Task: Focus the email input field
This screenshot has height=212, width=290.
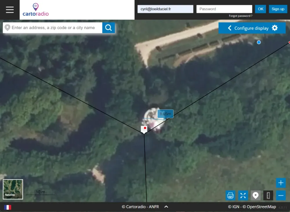Action: point(165,9)
